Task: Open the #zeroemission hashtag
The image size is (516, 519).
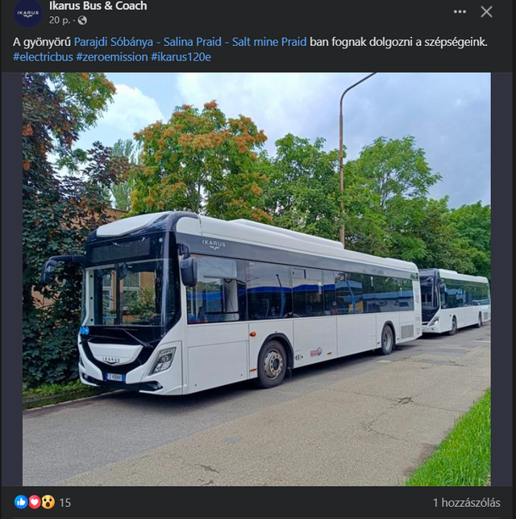Action: pos(112,57)
